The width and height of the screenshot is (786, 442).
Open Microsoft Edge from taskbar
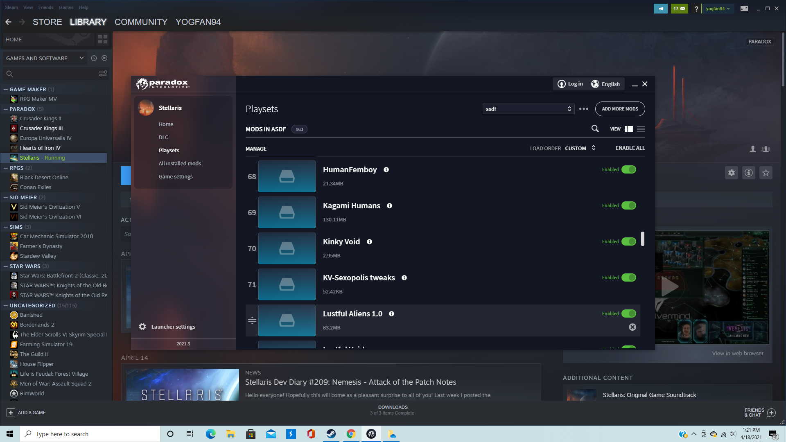pyautogui.click(x=210, y=434)
